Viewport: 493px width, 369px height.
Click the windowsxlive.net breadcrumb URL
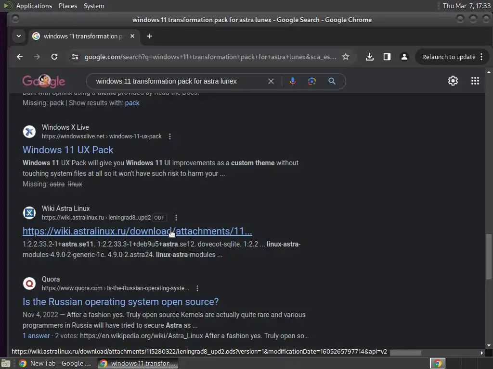pyautogui.click(x=102, y=136)
